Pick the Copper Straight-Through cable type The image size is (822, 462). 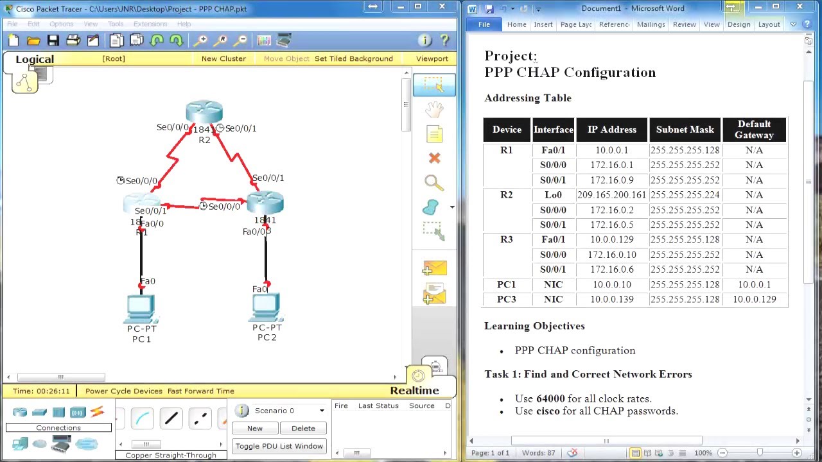click(x=171, y=418)
